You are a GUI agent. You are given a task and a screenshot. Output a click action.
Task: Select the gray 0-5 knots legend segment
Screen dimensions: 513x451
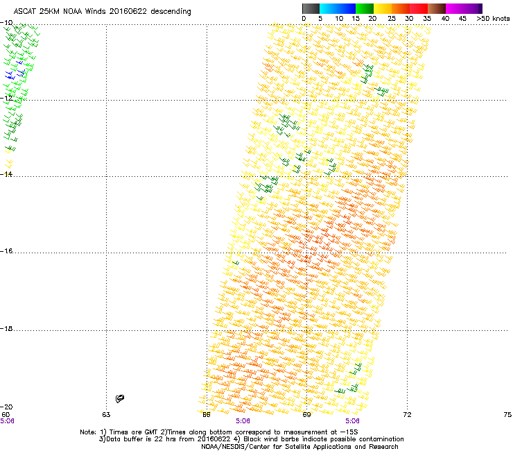coord(311,8)
